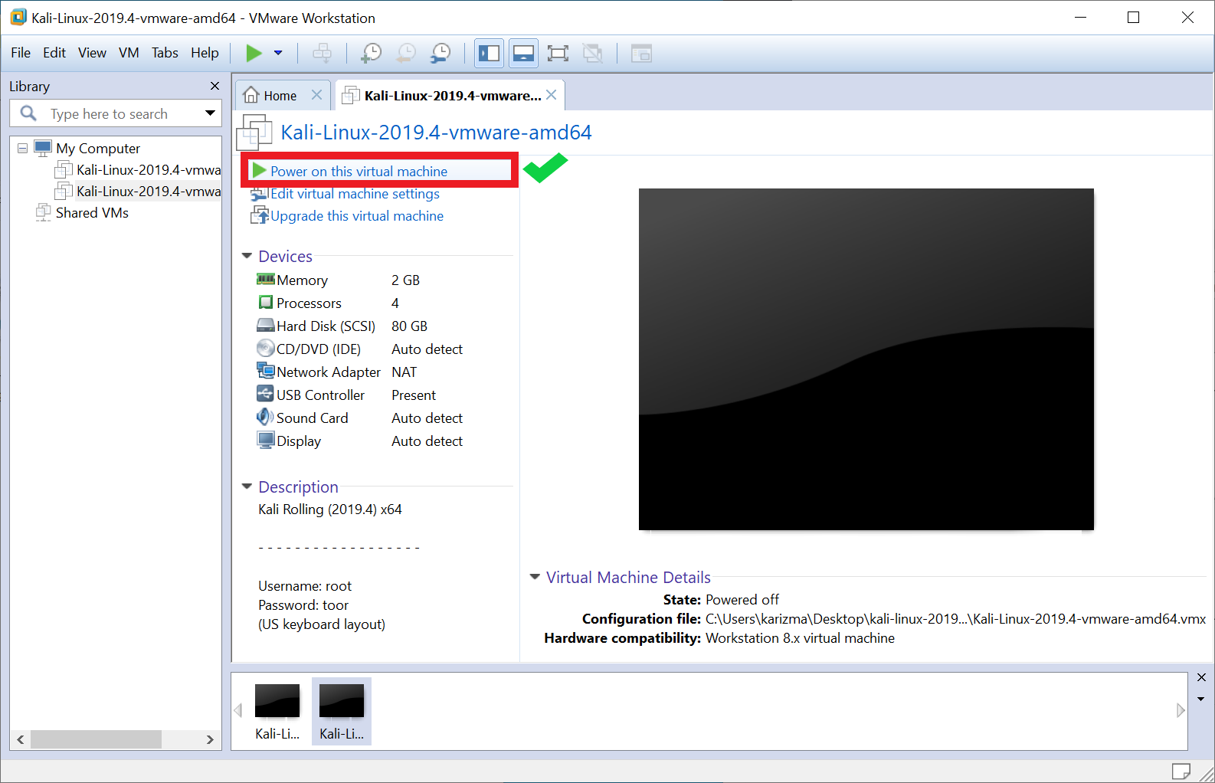The height and width of the screenshot is (783, 1215).
Task: Click the Memory device icon
Action: [x=266, y=279]
